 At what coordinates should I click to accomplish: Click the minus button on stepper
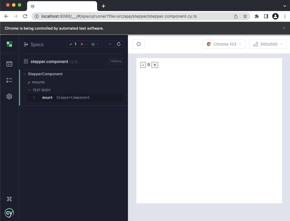(143, 65)
